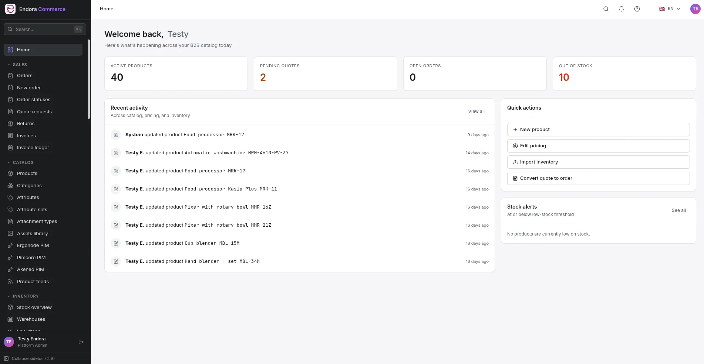The image size is (704, 364).
Task: Click the Automatic washmachine MPM-4610-PV-37 activity row
Action: [x=299, y=153]
